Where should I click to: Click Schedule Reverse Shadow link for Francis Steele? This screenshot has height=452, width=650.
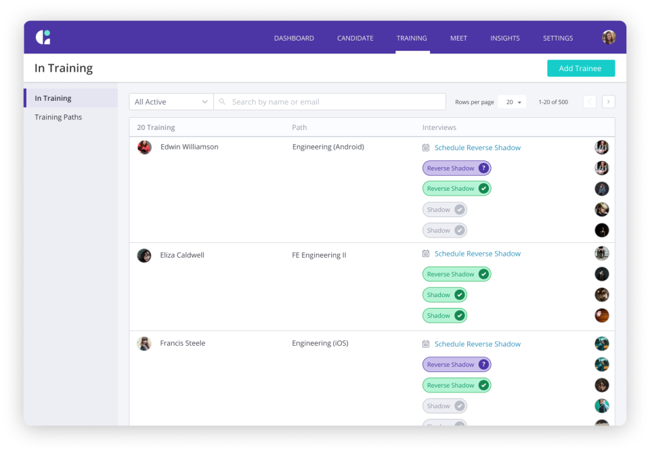(477, 344)
